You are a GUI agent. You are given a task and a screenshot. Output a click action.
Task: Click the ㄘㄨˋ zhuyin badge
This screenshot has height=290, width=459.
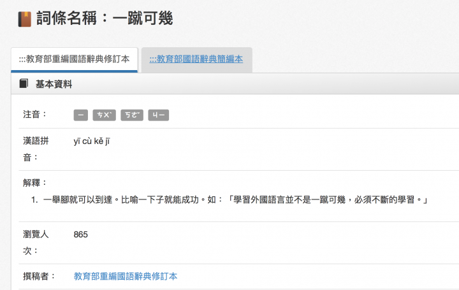[x=104, y=115]
